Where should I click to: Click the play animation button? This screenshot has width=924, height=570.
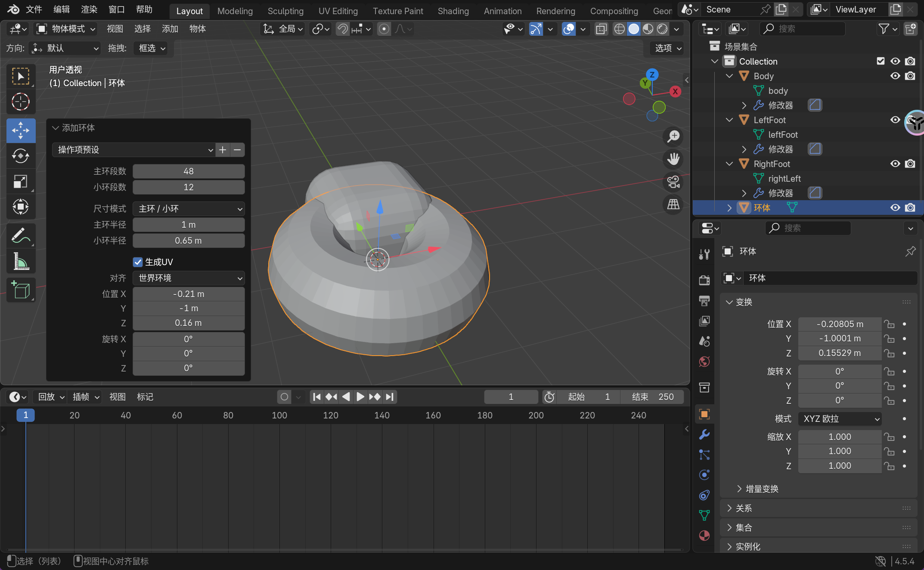360,397
